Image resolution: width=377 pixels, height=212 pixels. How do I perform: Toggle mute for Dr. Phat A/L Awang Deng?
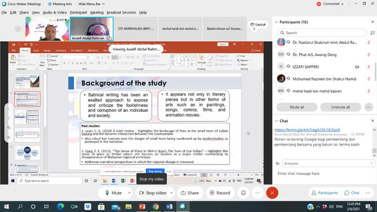(369, 54)
